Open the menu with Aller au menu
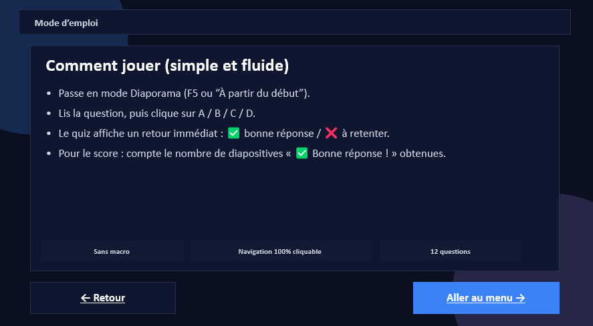Image resolution: width=593 pixels, height=326 pixels. coord(486,298)
